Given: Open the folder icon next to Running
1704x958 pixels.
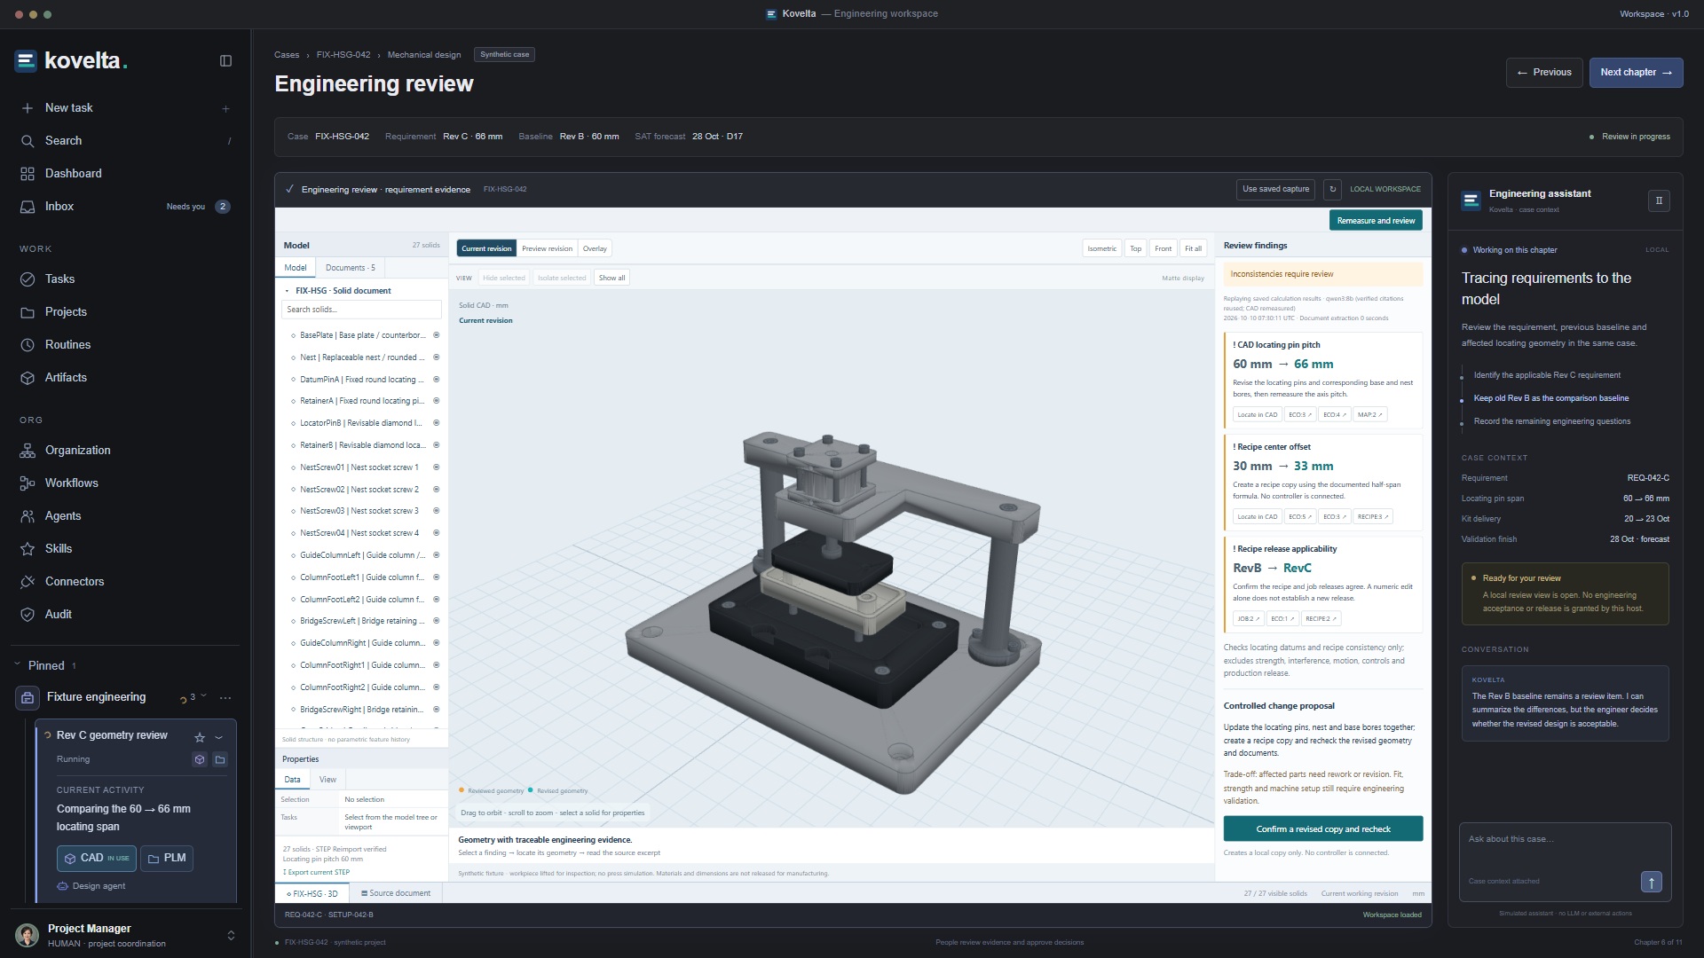Looking at the screenshot, I should (220, 759).
